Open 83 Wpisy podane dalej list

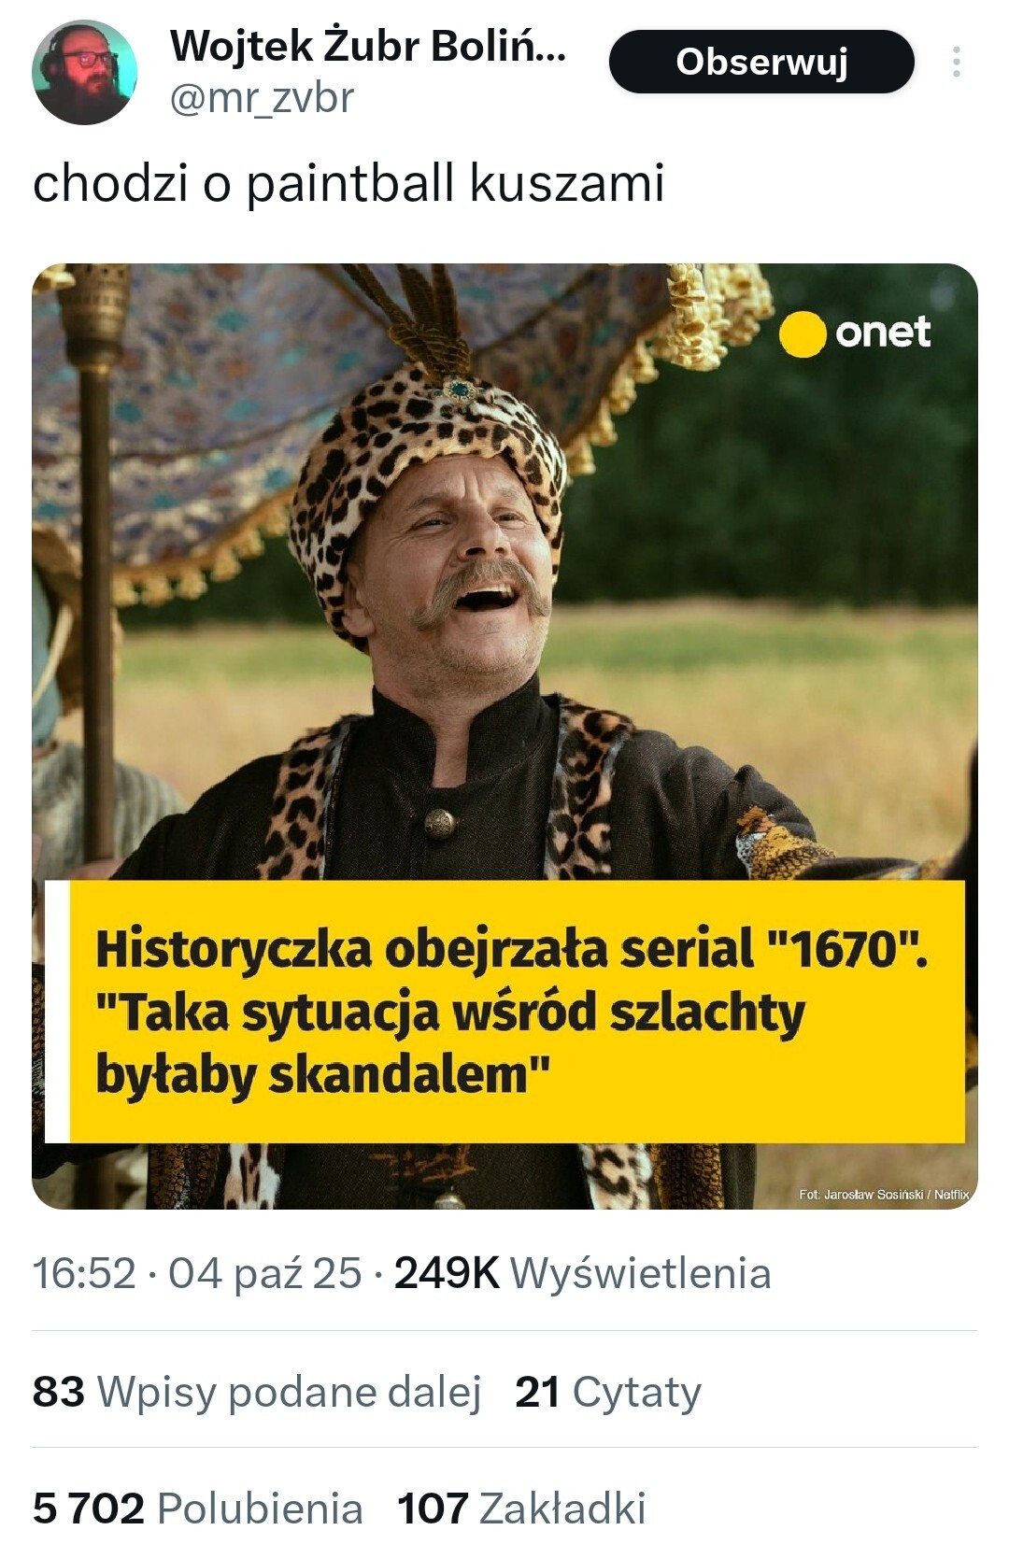257,1392
